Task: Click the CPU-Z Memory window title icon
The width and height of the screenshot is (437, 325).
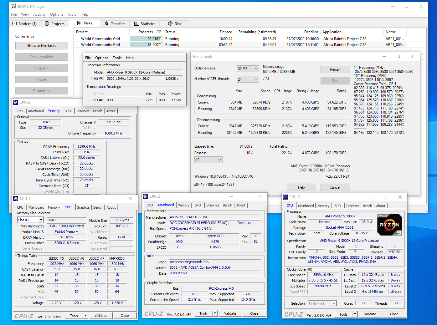Action: 15,102
